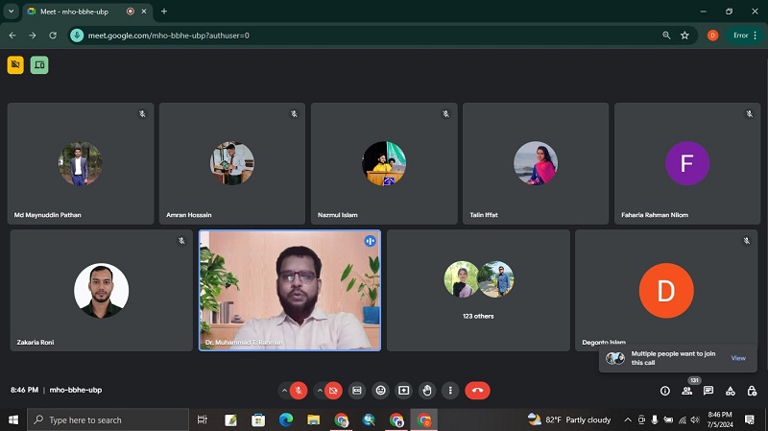The width and height of the screenshot is (768, 431).
Task: Show the people list with 131 participants
Action: 687,391
